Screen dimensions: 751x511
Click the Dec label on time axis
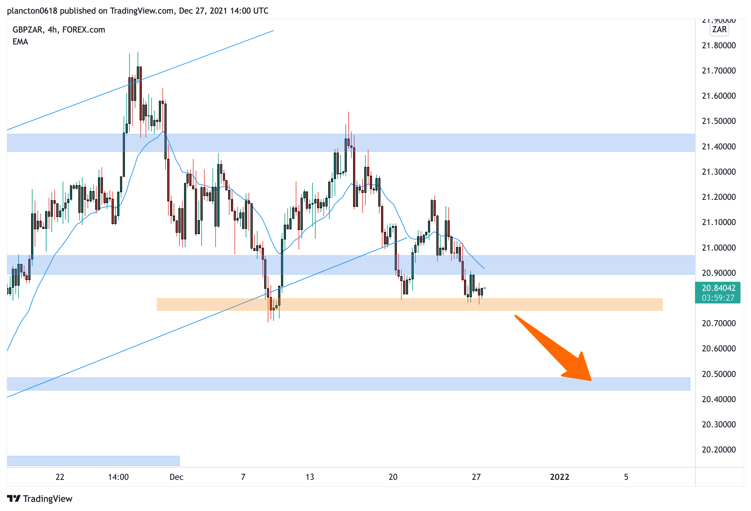(x=176, y=477)
